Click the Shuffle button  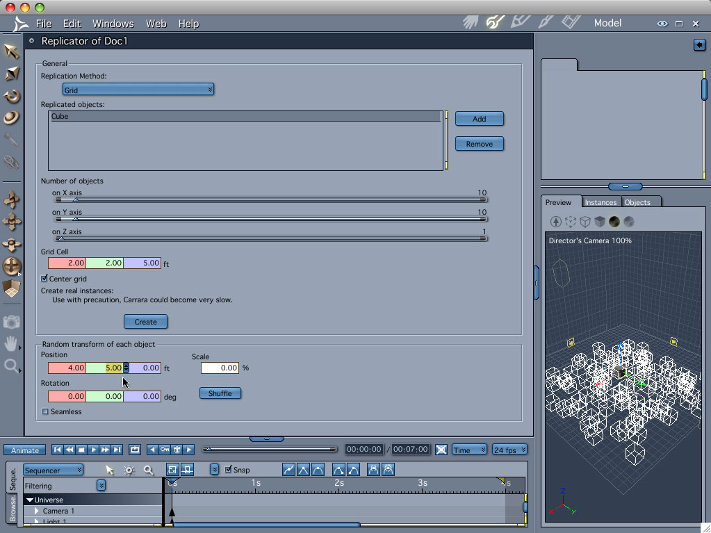[220, 393]
